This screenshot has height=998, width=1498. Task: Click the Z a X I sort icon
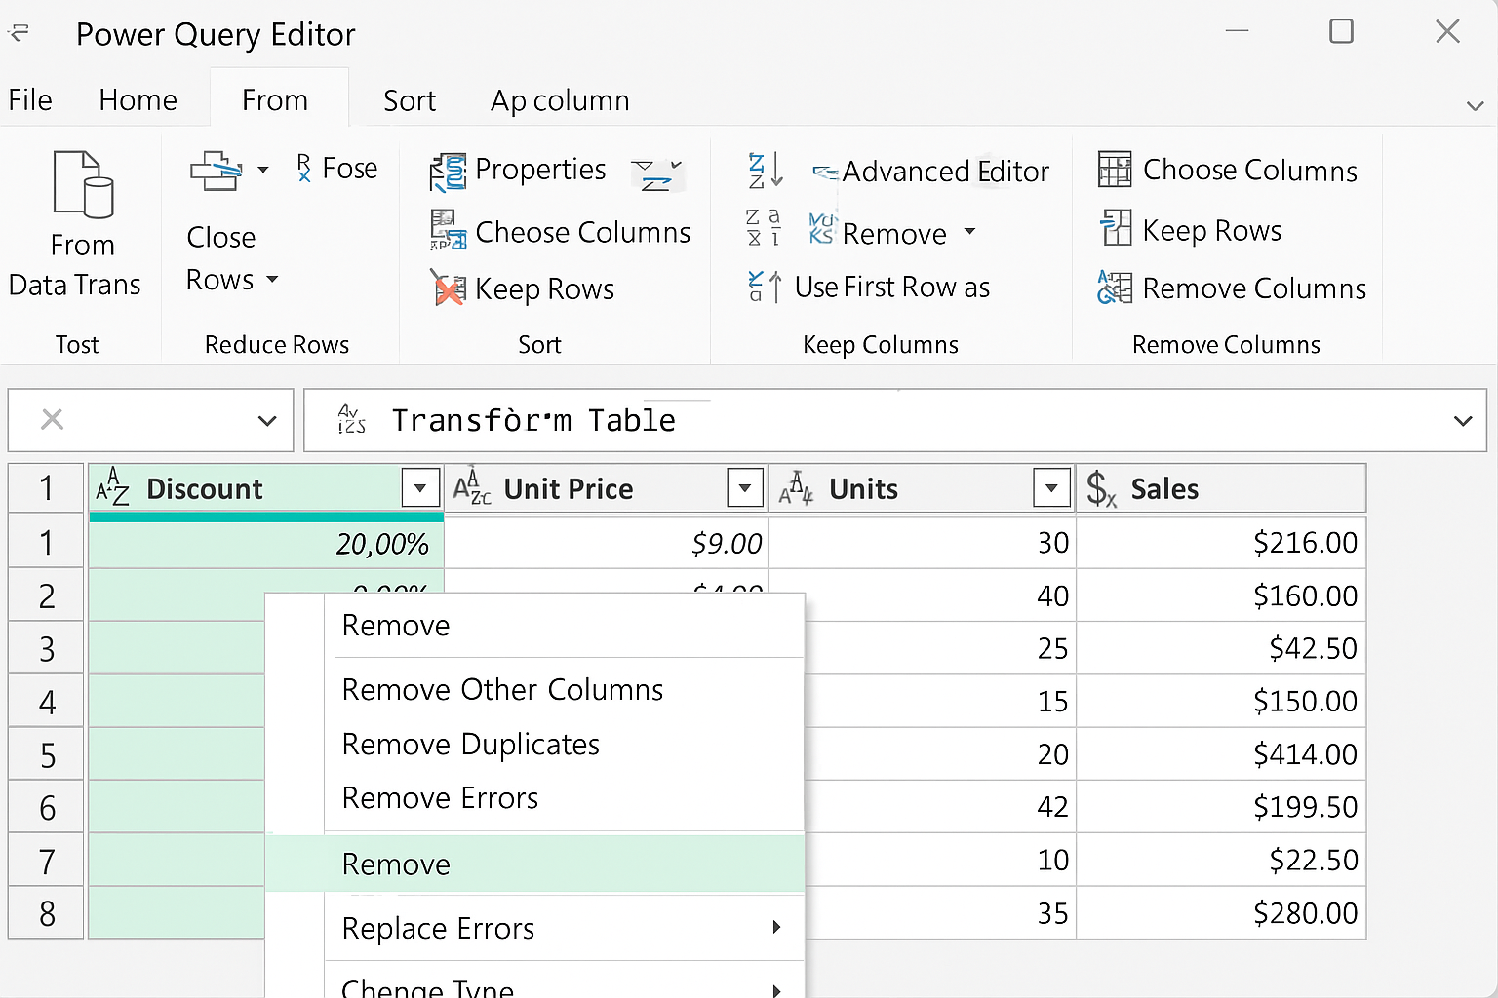[763, 227]
